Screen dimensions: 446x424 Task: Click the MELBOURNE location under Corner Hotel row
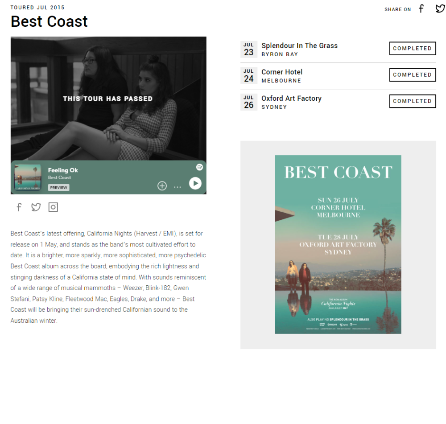click(x=281, y=81)
